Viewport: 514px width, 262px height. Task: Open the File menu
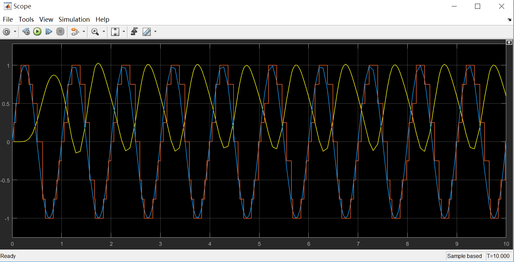(x=8, y=19)
